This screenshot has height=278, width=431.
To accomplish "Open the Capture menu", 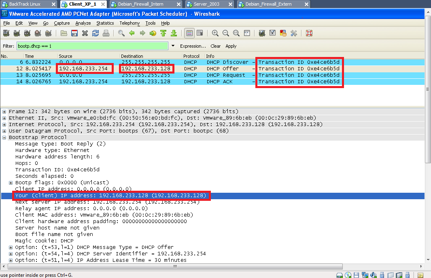I will [62, 23].
